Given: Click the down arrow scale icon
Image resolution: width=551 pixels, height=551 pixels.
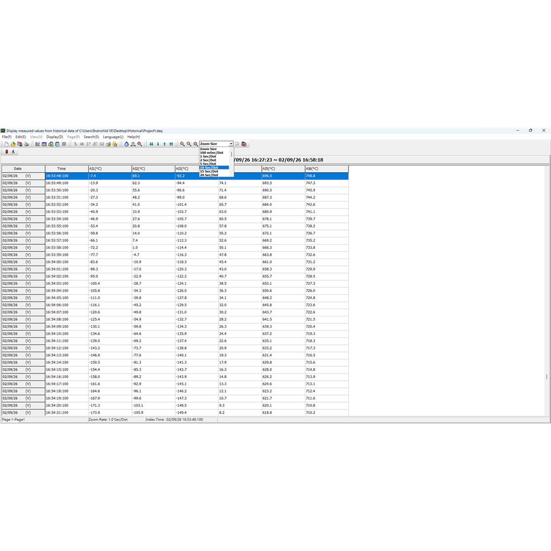Looking at the screenshot, I should point(158,144).
